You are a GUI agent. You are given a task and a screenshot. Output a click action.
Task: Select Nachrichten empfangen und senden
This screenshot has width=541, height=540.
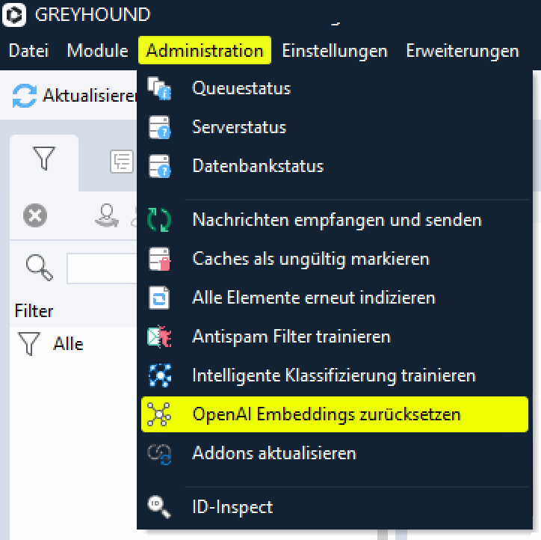(x=336, y=220)
